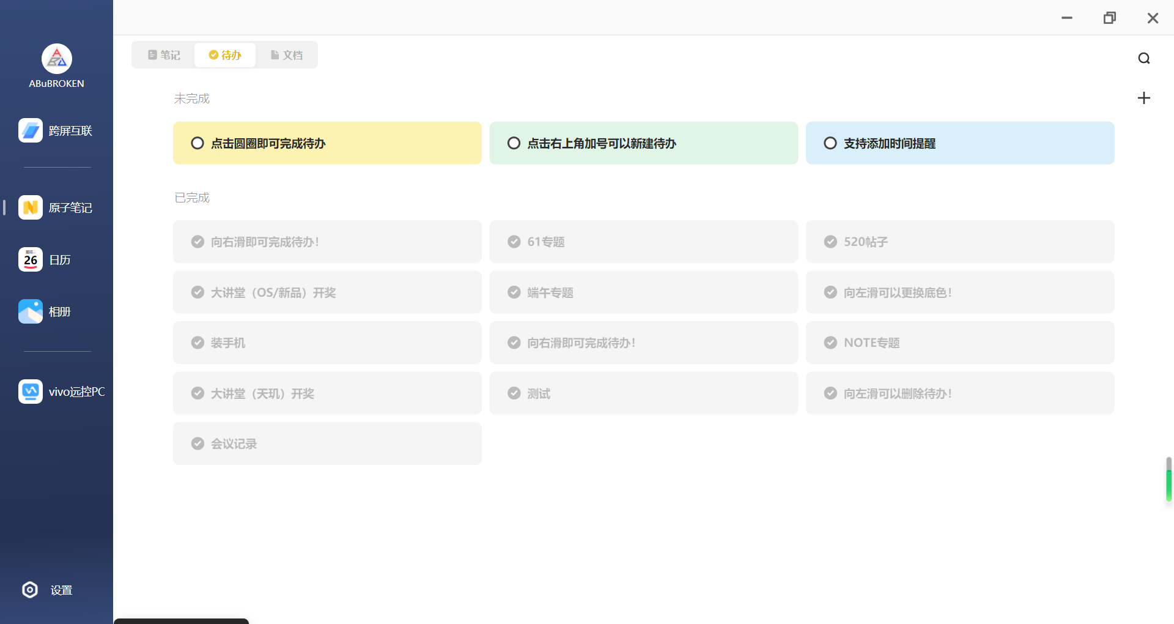Viewport: 1174px width, 624px height.
Task: Uncheck 大讲堂（天玑）开奖 checkmark
Action: pos(198,393)
